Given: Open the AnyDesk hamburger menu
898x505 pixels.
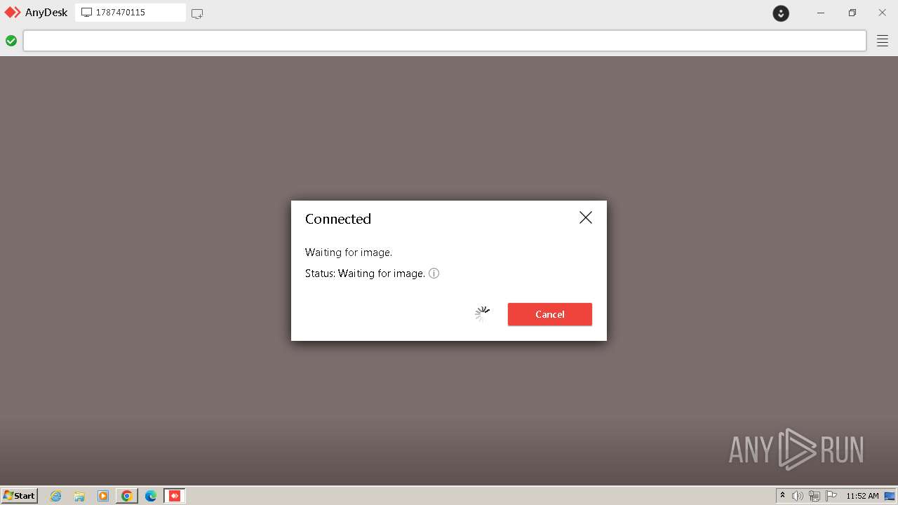Looking at the screenshot, I should (x=883, y=41).
